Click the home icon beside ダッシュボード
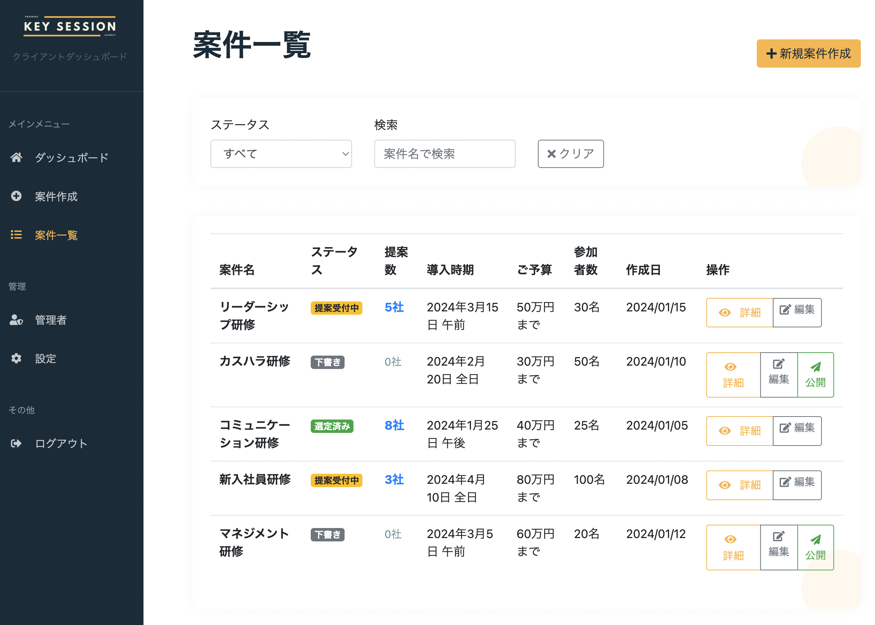 pos(16,158)
